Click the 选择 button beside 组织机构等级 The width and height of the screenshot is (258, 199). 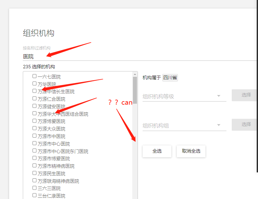pyautogui.click(x=245, y=95)
